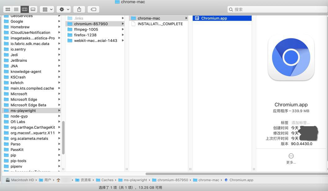Screen dimensions: 328x191
Task: Go to Caches in path bar
Action: pyautogui.click(x=105, y=180)
